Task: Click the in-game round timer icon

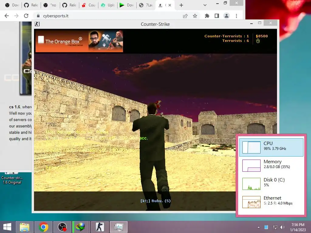Action: click(258, 41)
